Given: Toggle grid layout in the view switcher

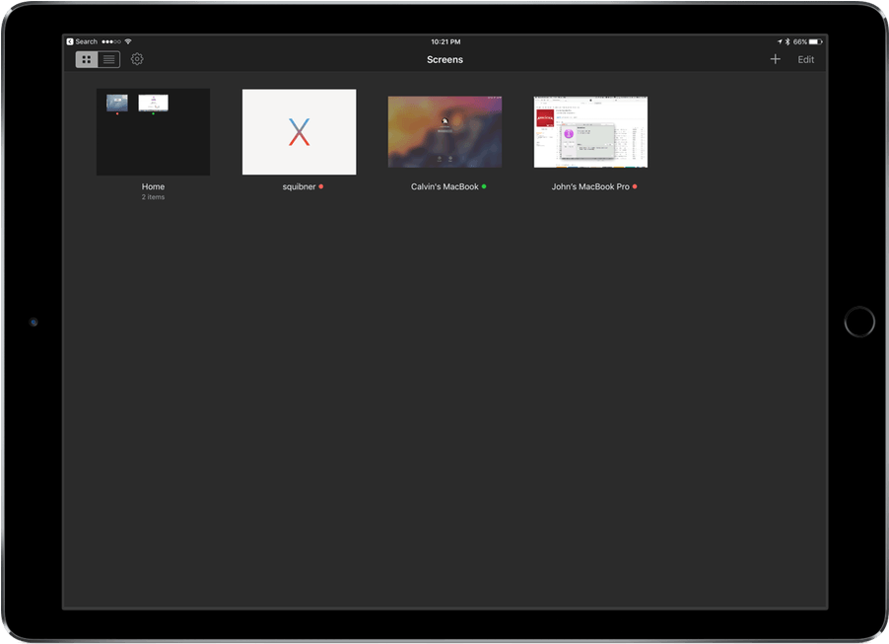Looking at the screenshot, I should click(x=86, y=59).
